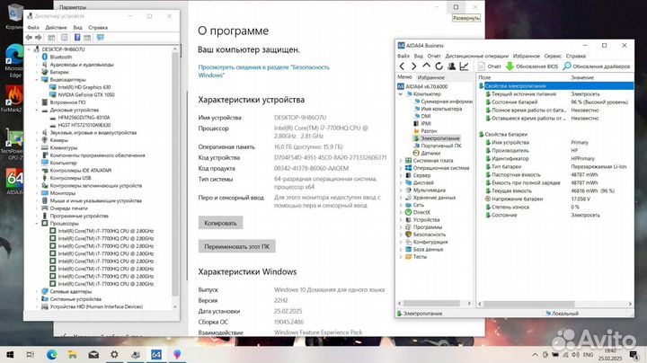Select HGST HTS721010A9E630 disk drive
The height and width of the screenshot is (363, 647).
(x=84, y=125)
